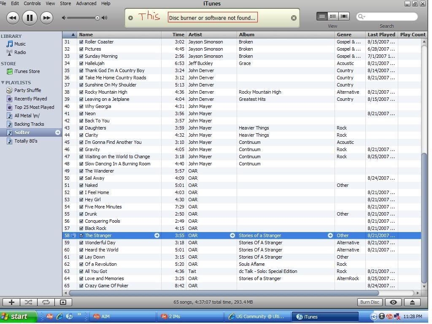Sort songs by the Name column

pyautogui.click(x=119, y=35)
